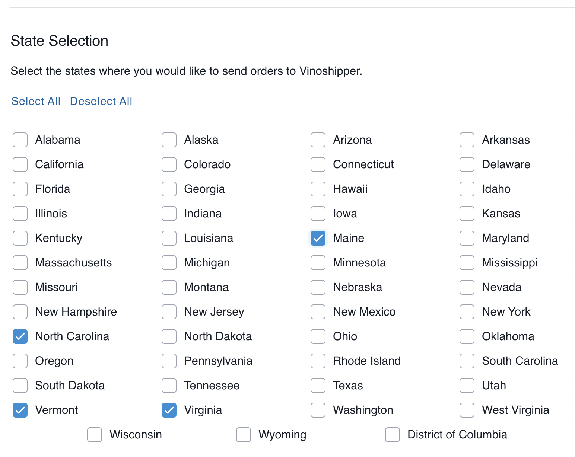The width and height of the screenshot is (575, 457).
Task: Check the Arkansas checkbox
Action: point(467,140)
